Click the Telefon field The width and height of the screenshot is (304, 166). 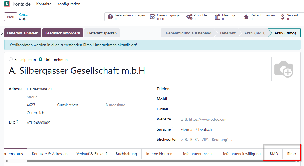point(239,89)
